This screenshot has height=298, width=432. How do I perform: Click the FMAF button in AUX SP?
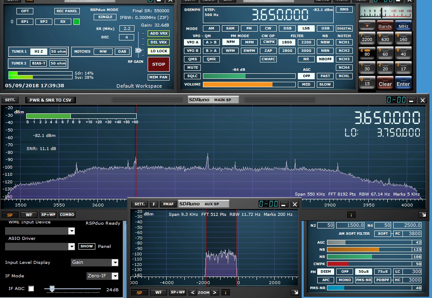click(168, 204)
